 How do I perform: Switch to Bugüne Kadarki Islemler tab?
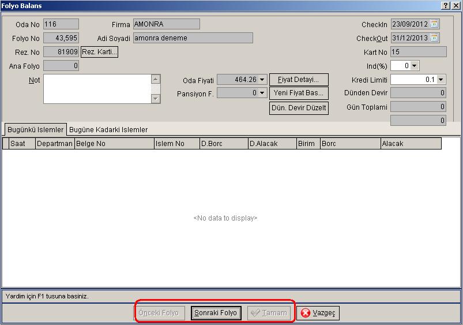tap(108, 130)
